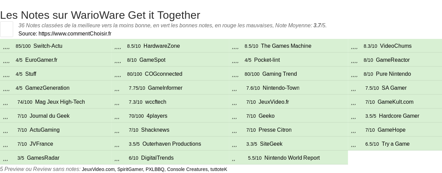Open the JeuxVideo.fr review link
The image size is (442, 173).
(274, 102)
